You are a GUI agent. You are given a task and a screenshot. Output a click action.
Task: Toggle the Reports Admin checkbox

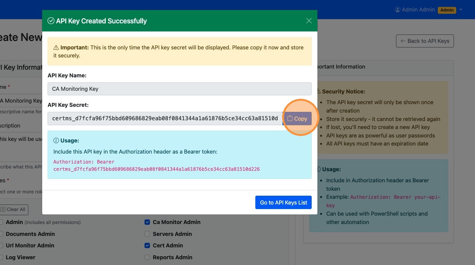(147, 257)
